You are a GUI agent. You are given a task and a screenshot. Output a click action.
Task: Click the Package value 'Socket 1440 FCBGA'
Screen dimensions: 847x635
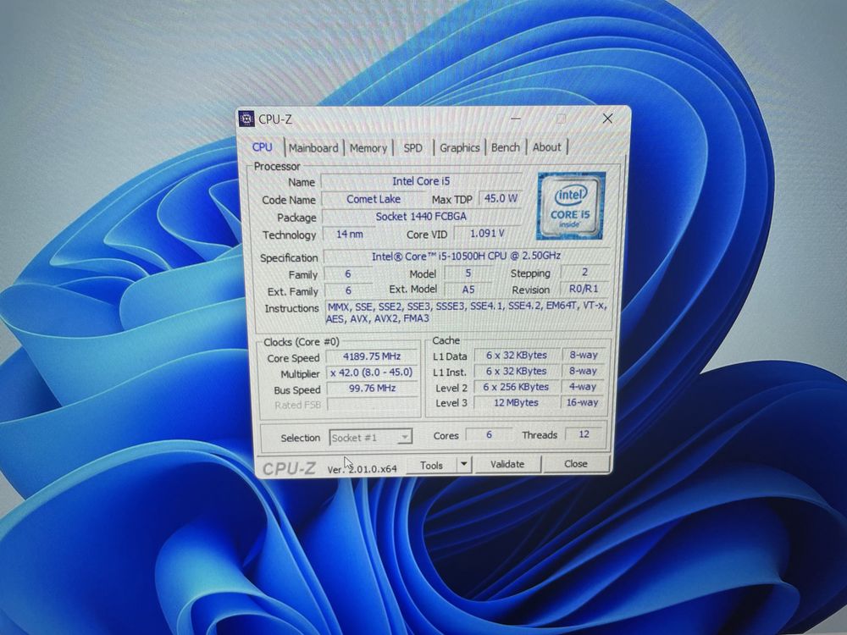421,217
